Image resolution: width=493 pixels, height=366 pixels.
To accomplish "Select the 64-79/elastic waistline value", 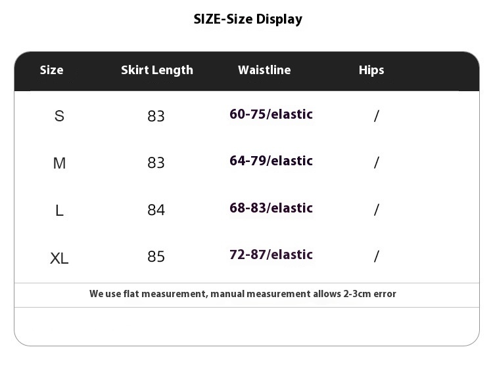I will coord(271,161).
